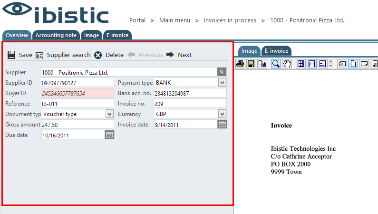Viewport: 378px width, 214px height.
Task: Open the Due date calendar picker
Action: tap(109, 135)
